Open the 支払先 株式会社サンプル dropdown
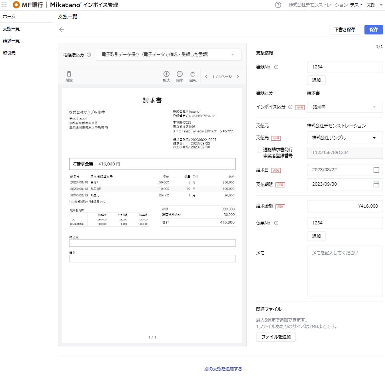 (x=345, y=138)
